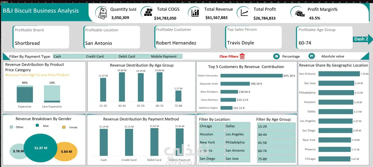
Task: Click the Male gender legend swatch
Action: click(37, 125)
